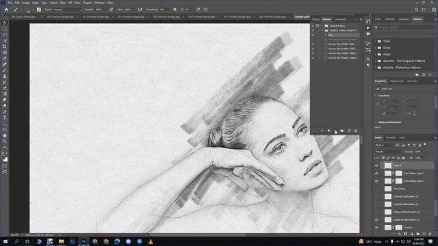This screenshot has width=438, height=246.
Task: Select the Eraser tool
Action: 5,88
